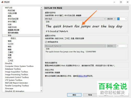Open the Microsoft YaHei UI font dropdown
131x98 pixels.
pyautogui.click(x=75, y=46)
